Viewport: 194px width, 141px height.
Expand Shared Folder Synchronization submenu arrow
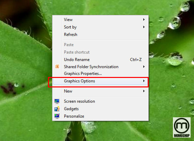tap(144, 66)
